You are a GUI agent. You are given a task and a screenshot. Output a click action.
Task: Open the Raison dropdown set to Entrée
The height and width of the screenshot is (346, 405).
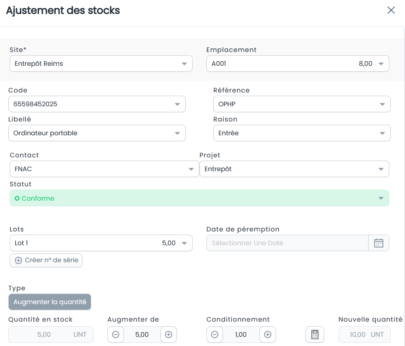(302, 133)
